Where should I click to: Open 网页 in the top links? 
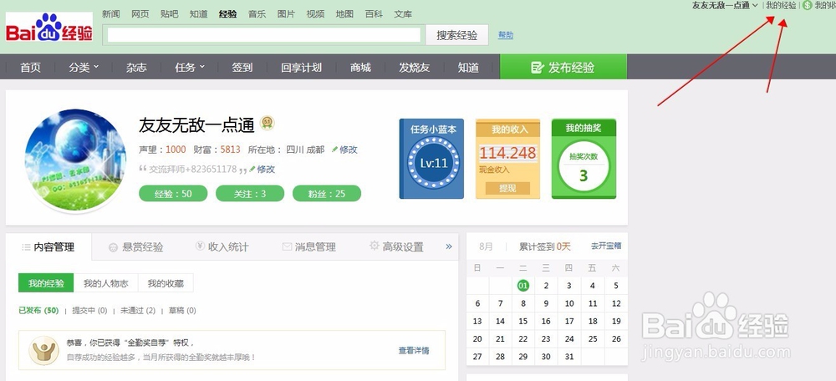[140, 14]
